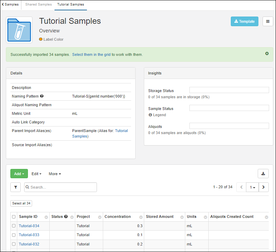The width and height of the screenshot is (276, 252).
Task: Toggle the select-all checkbox in grid header
Action: (14, 217)
